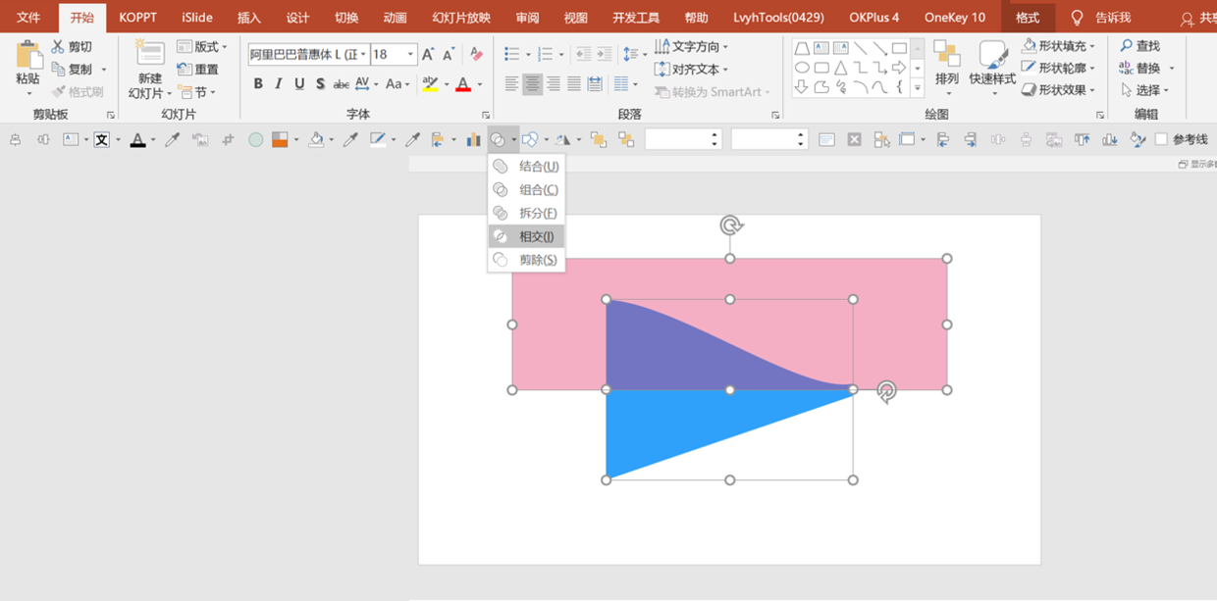Choose 相交(I) in the merge shapes menu
1217x601 pixels.
click(526, 236)
